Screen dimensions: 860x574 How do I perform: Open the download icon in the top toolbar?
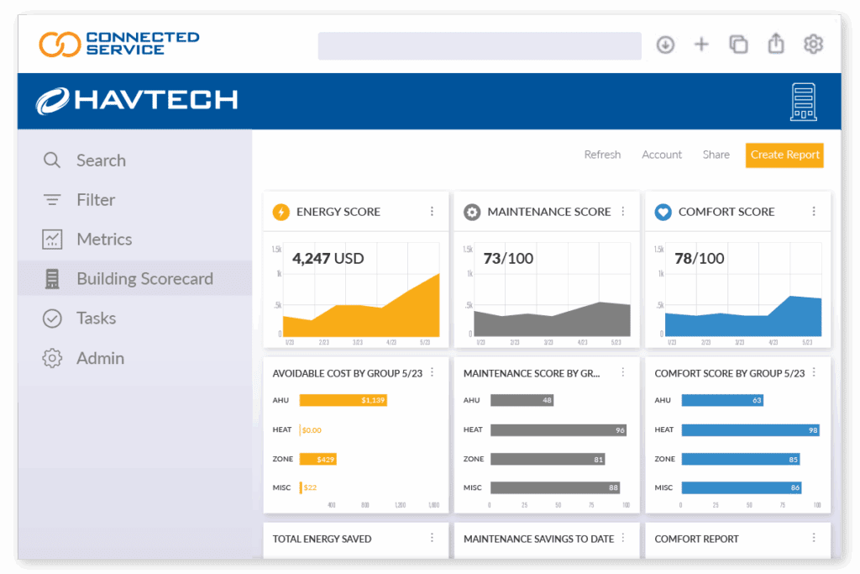[665, 45]
